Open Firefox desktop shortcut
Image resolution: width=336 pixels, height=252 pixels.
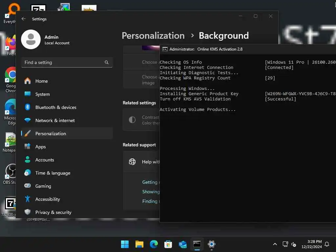tap(10, 45)
